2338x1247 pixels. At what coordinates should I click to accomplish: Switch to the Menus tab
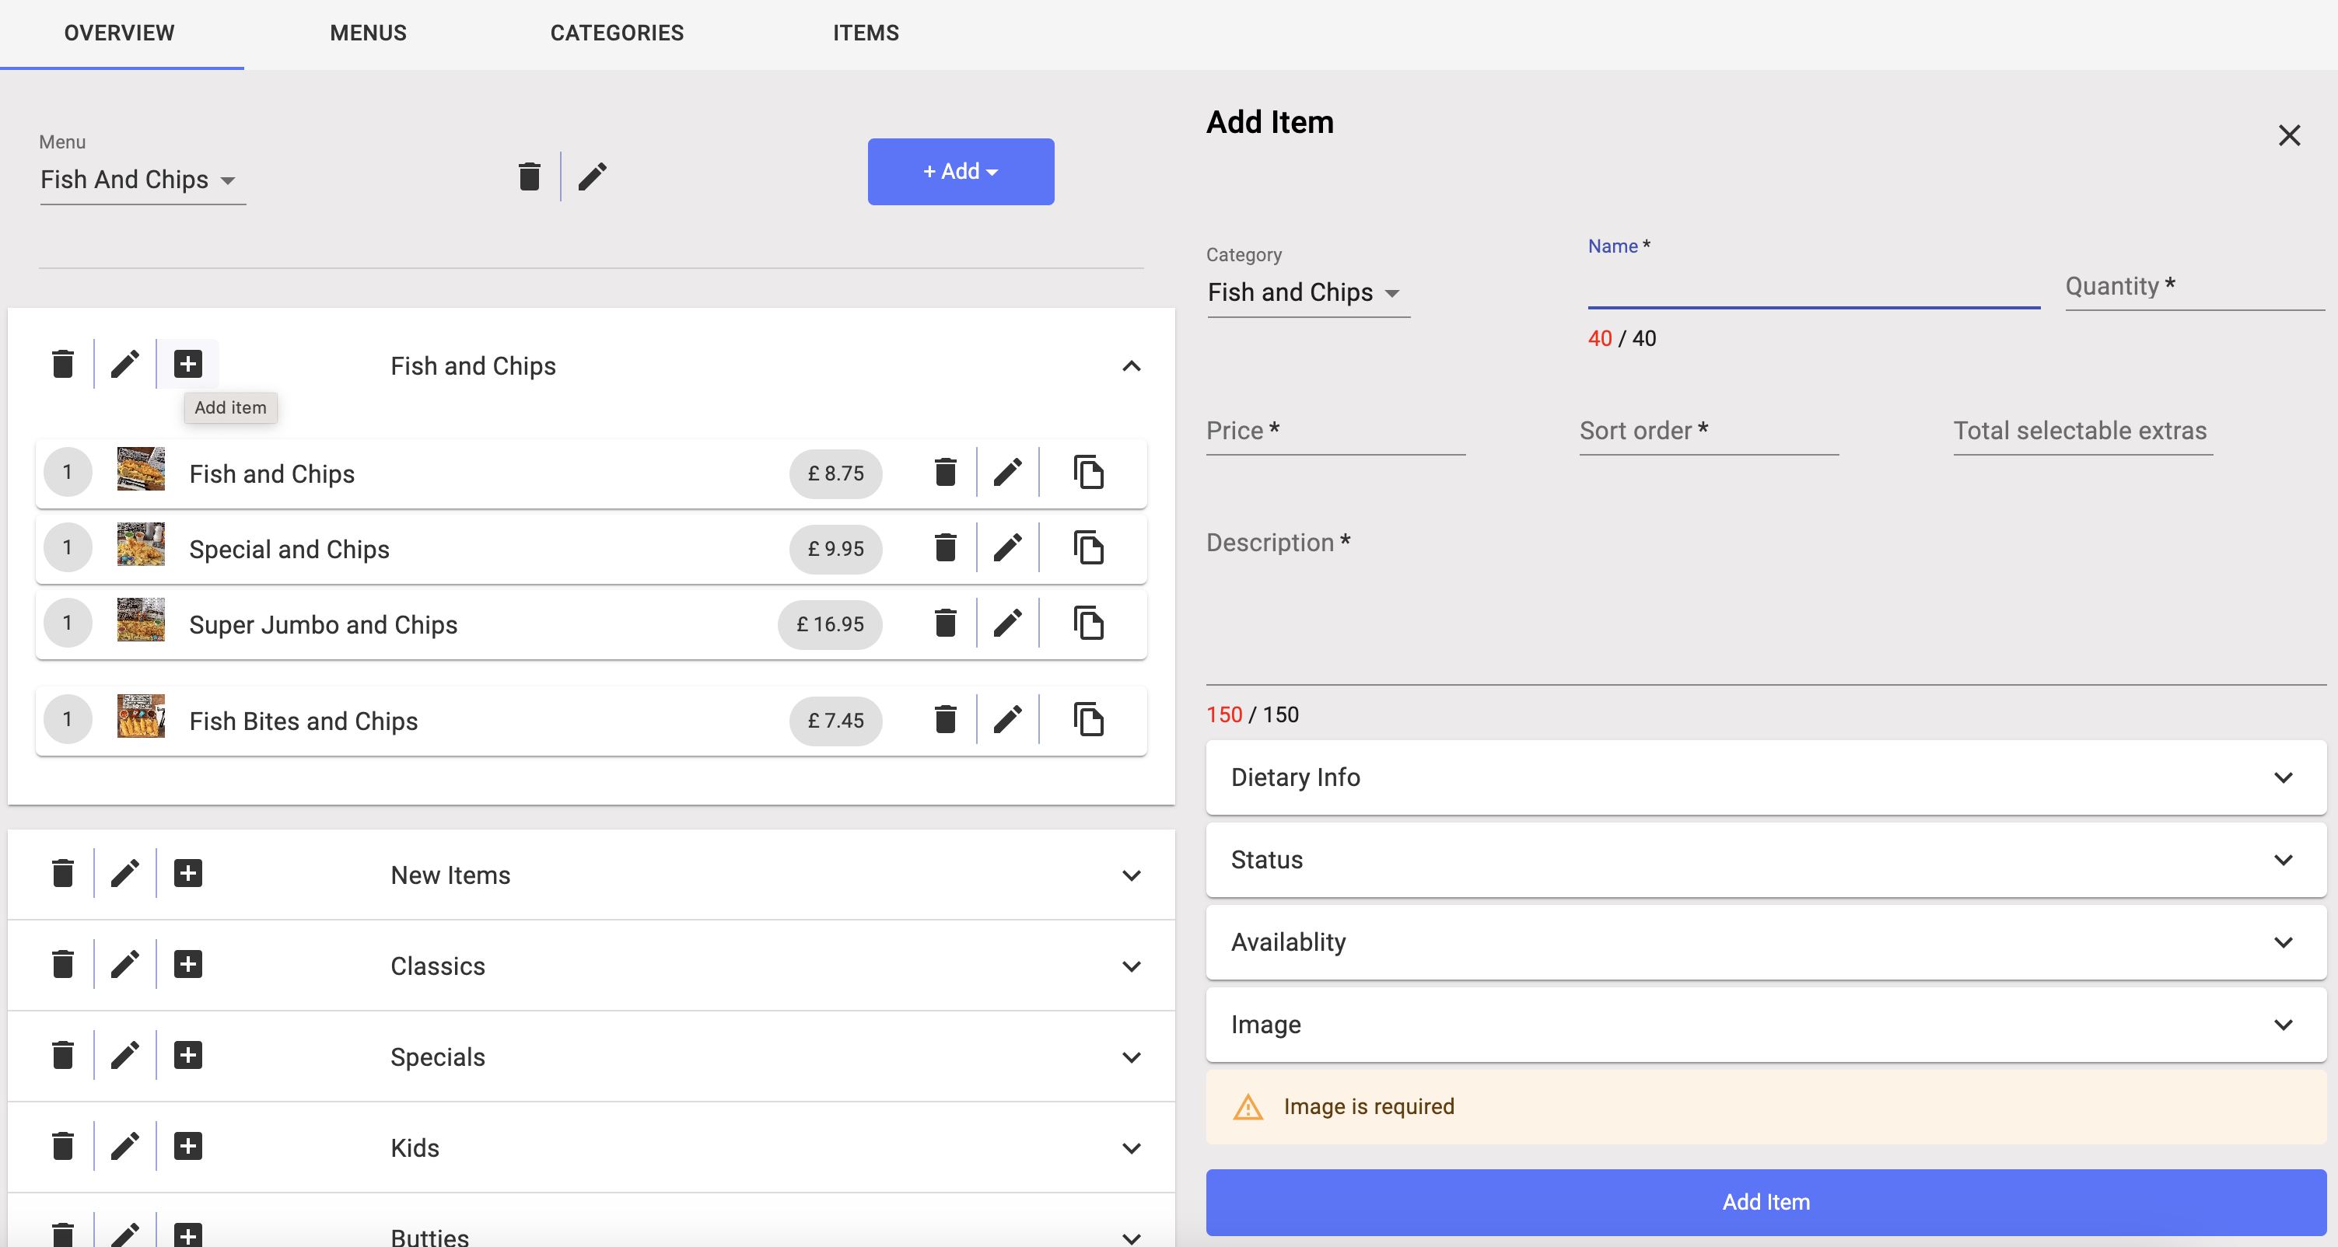coord(369,33)
